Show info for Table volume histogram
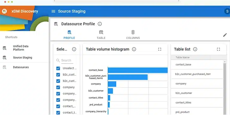This screenshot has width=230, height=115. click(134, 49)
